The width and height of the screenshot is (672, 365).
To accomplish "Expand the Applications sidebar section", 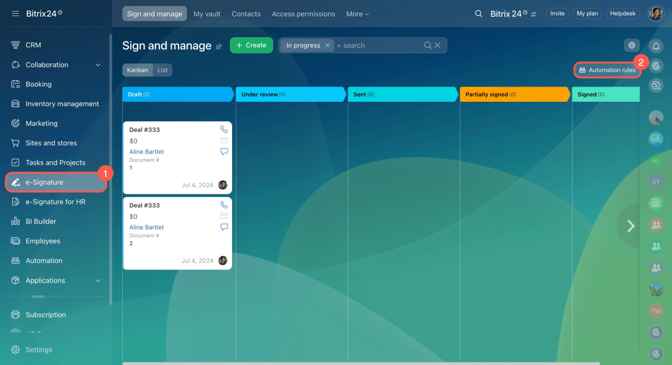I will click(x=98, y=281).
